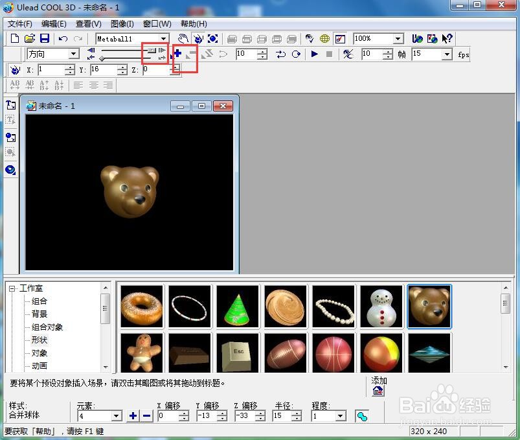Open the 帮助(H) menu
520x440 pixels.
(194, 24)
